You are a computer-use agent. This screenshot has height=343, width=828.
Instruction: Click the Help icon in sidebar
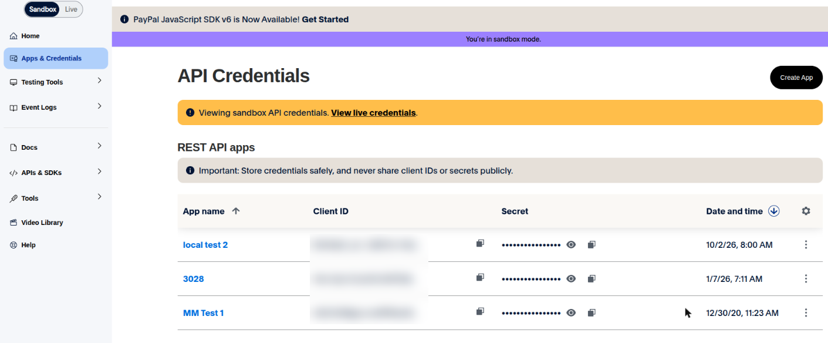pyautogui.click(x=13, y=245)
